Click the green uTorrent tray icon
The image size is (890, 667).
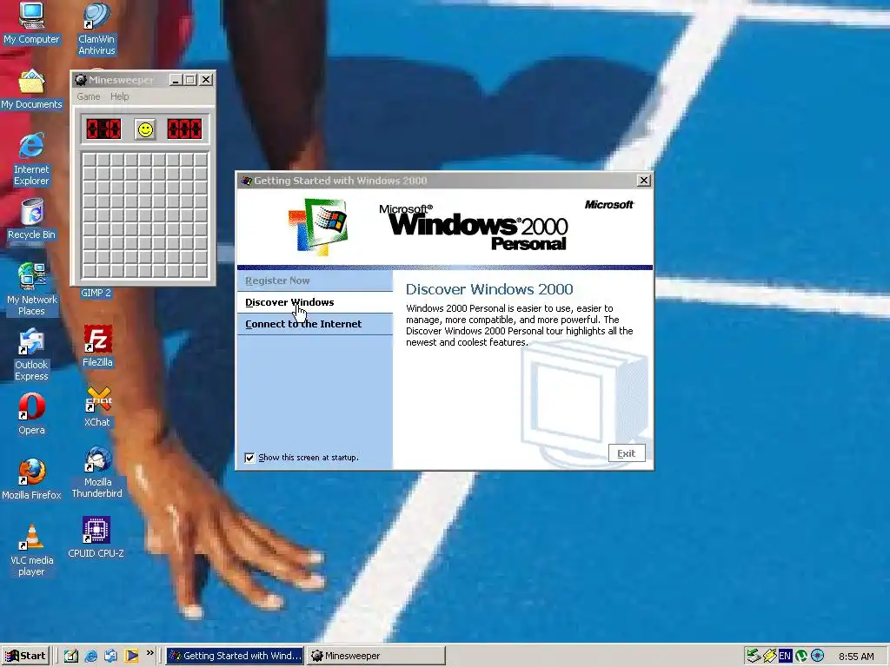800,656
